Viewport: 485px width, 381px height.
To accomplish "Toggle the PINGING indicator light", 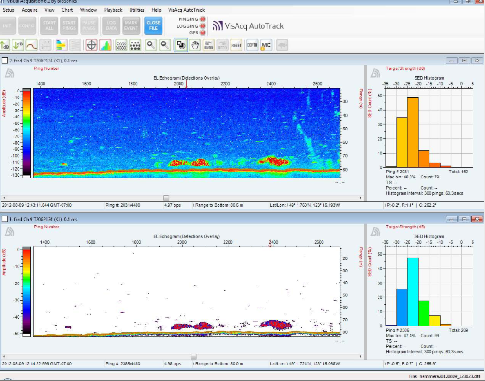I will (202, 19).
